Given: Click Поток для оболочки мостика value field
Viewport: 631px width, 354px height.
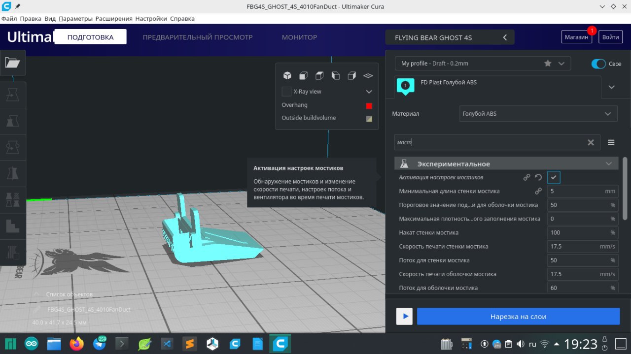Looking at the screenshot, I should [x=583, y=288].
